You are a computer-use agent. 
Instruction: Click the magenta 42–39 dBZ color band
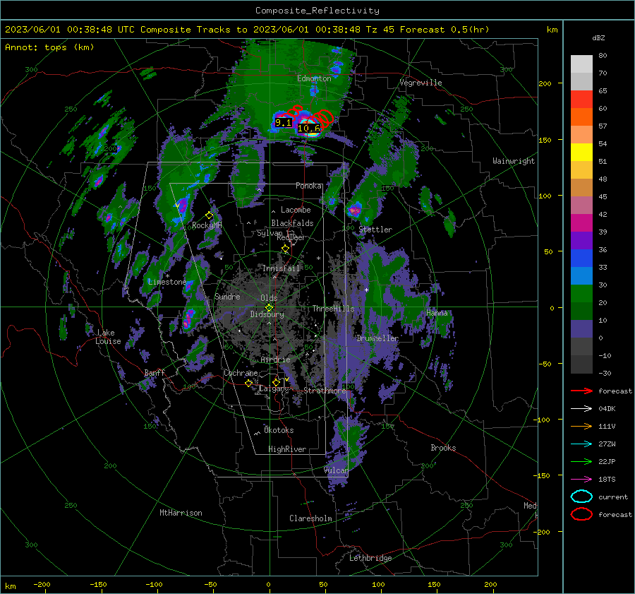(581, 223)
